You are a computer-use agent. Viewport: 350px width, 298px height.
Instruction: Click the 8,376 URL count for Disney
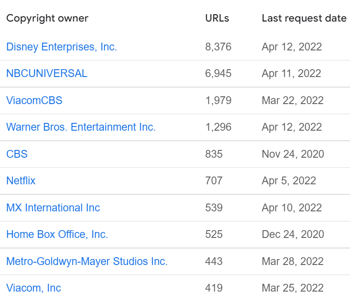tap(218, 47)
